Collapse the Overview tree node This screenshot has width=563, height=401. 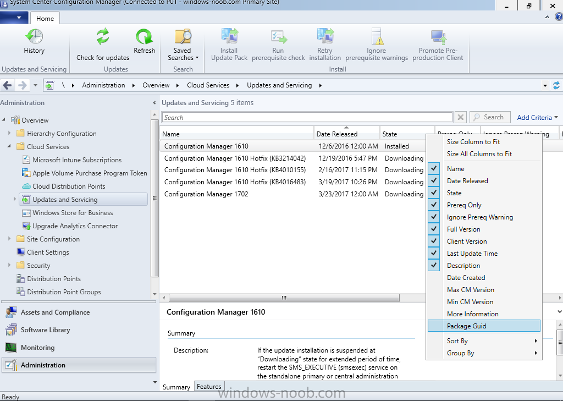coord(4,120)
